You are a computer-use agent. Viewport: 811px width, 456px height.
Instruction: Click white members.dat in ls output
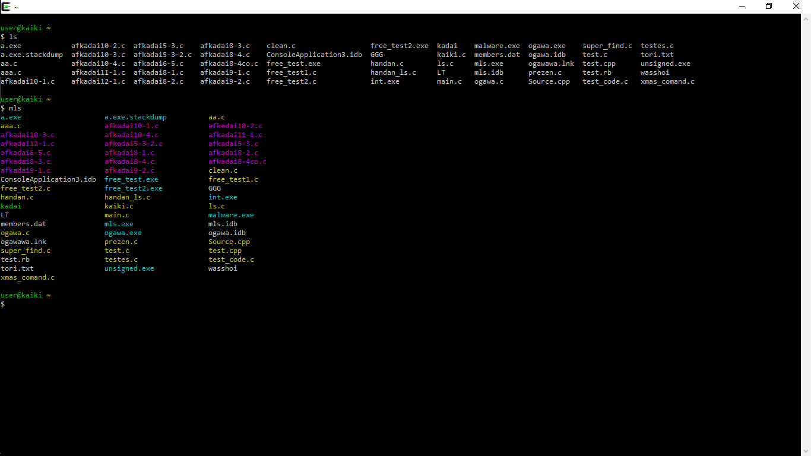(x=497, y=55)
